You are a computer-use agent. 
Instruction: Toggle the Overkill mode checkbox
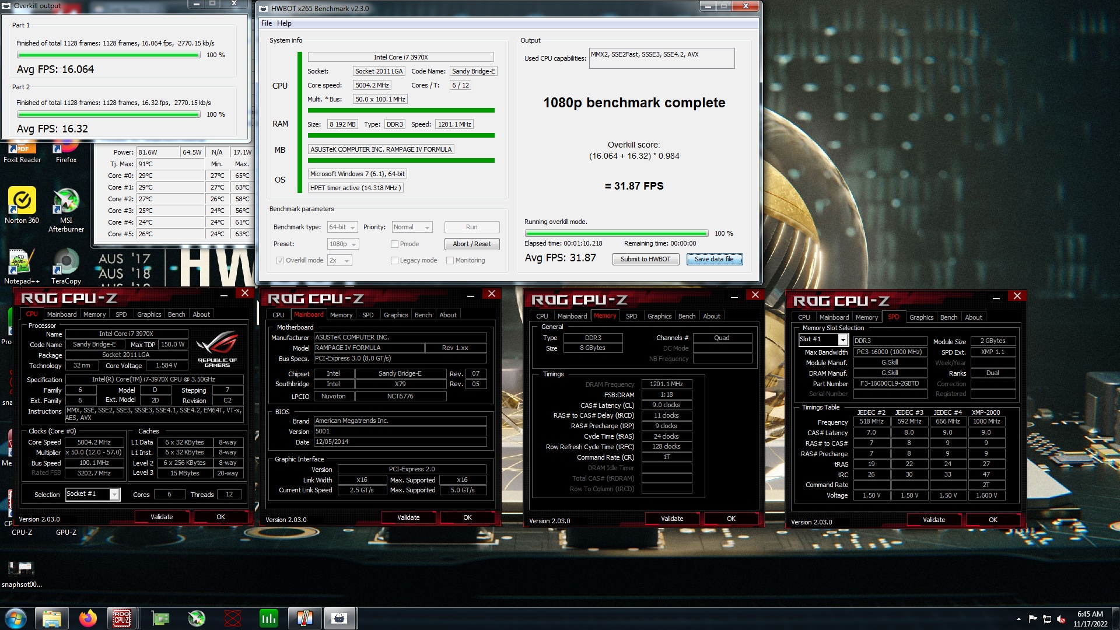[x=280, y=260]
